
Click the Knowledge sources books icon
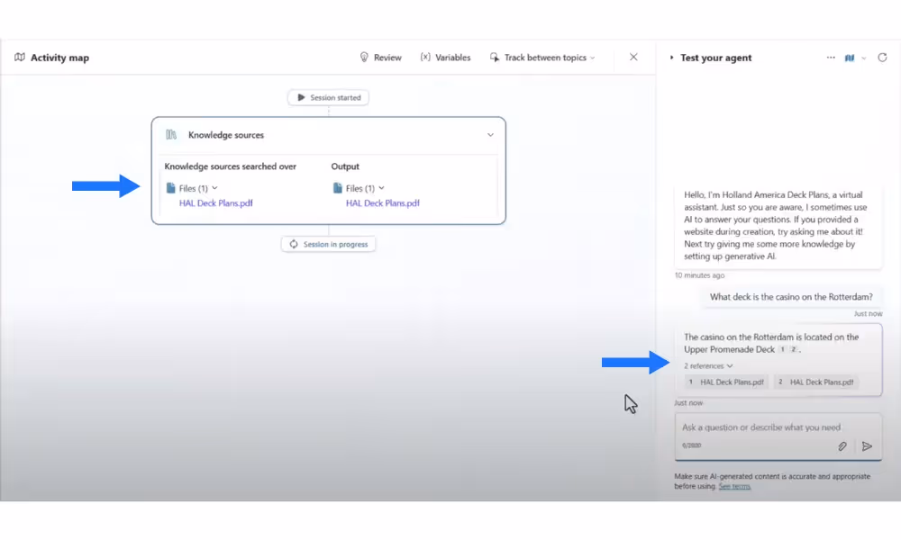[x=171, y=135]
